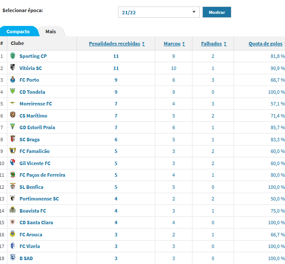Click the B SAD club crest
285x264 pixels.
click(x=13, y=258)
